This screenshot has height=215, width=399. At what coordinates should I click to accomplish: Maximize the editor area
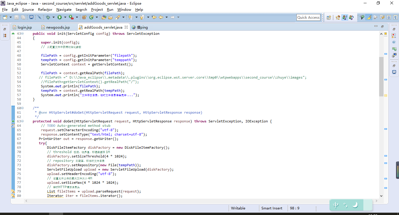(x=382, y=27)
